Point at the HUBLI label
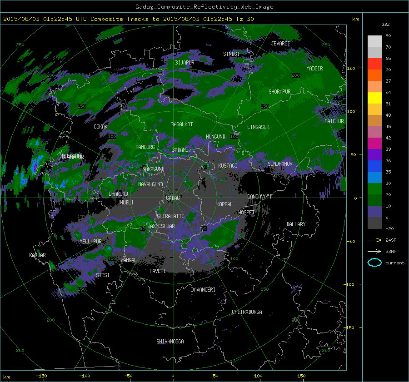The height and width of the screenshot is (382, 409). [127, 202]
